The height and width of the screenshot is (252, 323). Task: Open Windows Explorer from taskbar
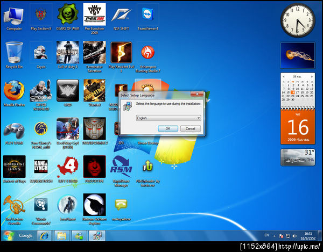(61, 235)
